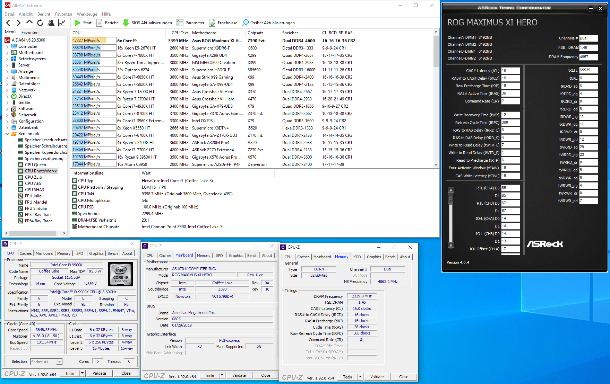The image size is (610, 384).
Task: Open Tools dropdown arrow in CPU-Z Memory window
Action: (x=360, y=377)
